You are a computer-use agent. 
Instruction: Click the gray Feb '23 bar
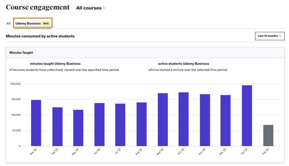click(x=268, y=136)
